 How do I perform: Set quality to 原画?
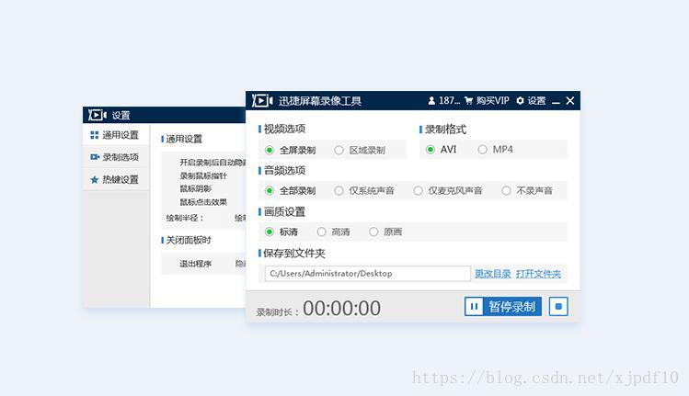pyautogui.click(x=385, y=232)
